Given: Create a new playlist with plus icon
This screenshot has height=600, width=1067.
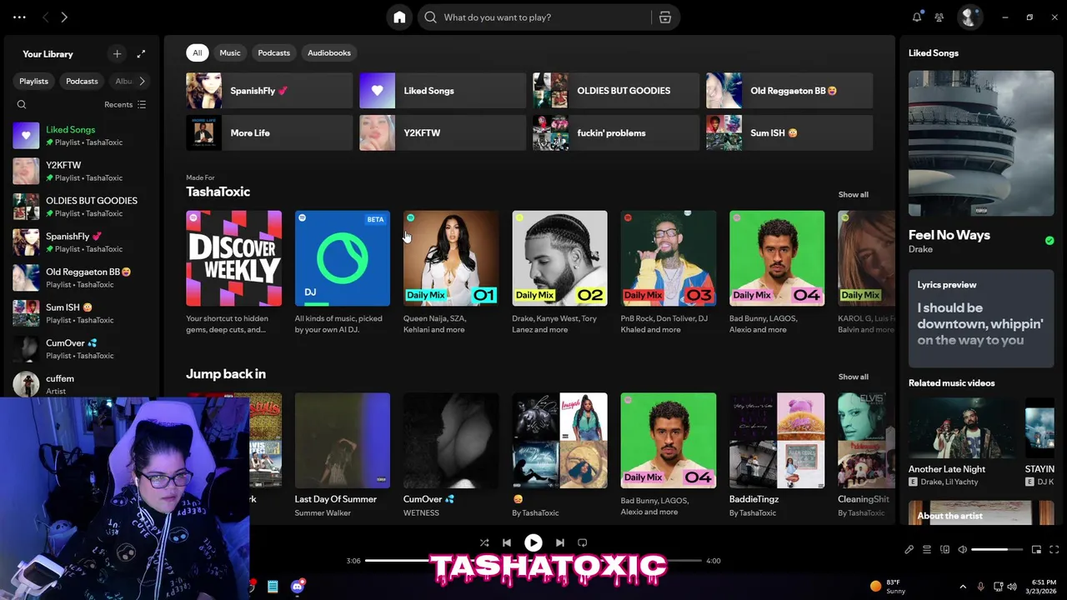Looking at the screenshot, I should coord(117,54).
